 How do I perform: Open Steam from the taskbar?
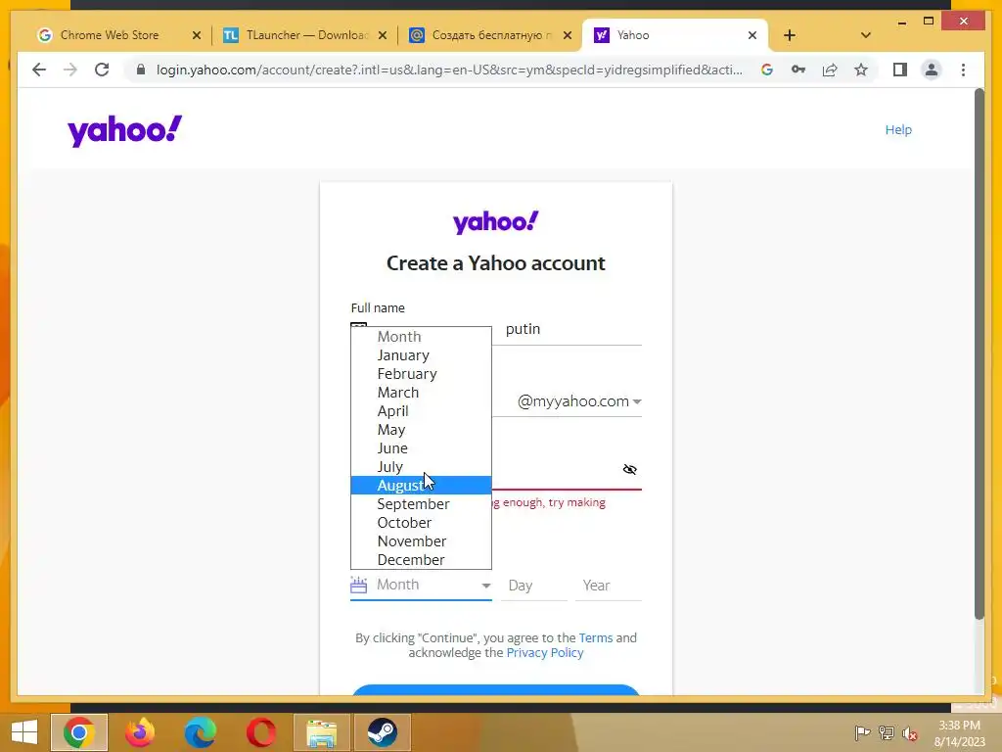(383, 732)
